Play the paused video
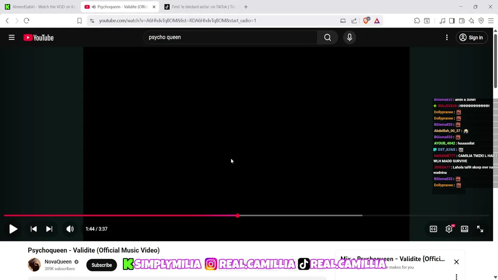Viewport: 498px width, 280px height. point(13,229)
